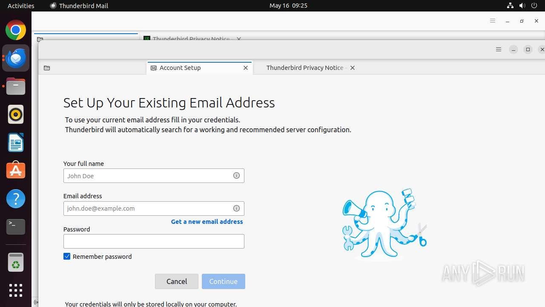
Task: Show Applications grid in the dock
Action: click(16, 290)
